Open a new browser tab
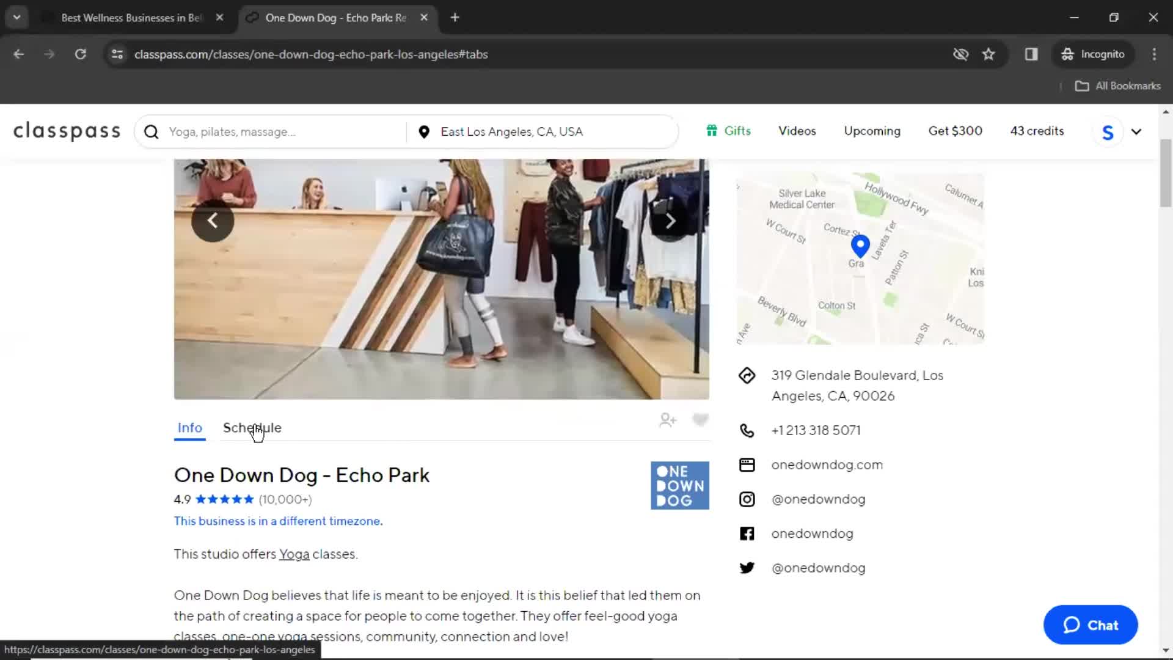The image size is (1173, 660). 455,18
